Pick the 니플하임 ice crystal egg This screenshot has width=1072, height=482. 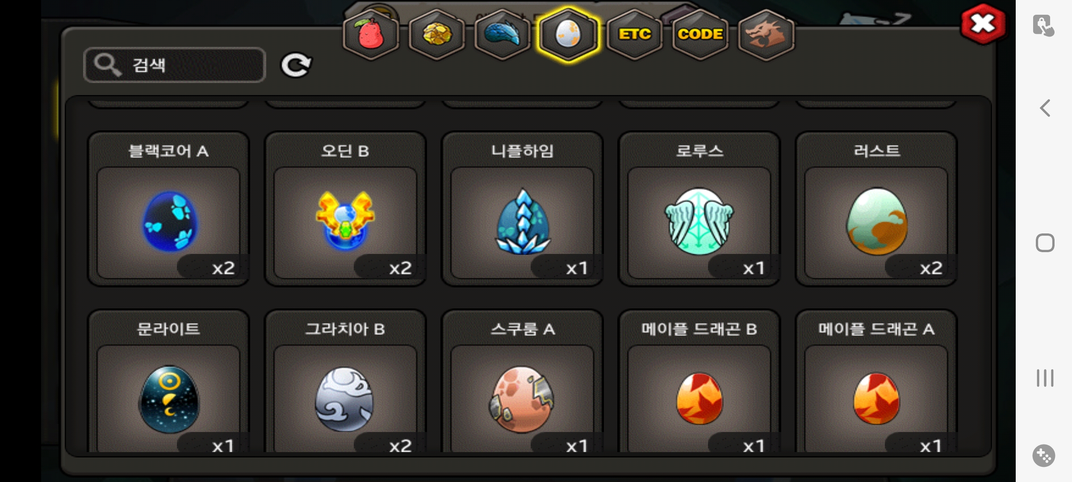[x=522, y=209]
